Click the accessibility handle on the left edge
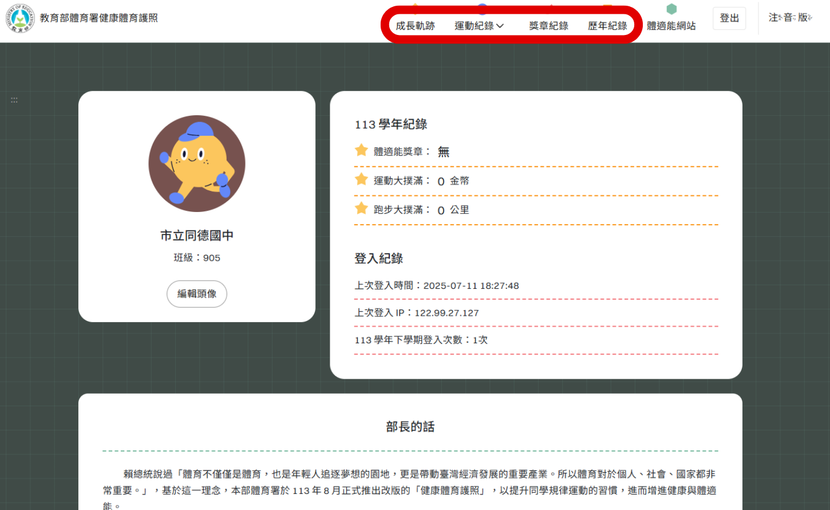 14,99
